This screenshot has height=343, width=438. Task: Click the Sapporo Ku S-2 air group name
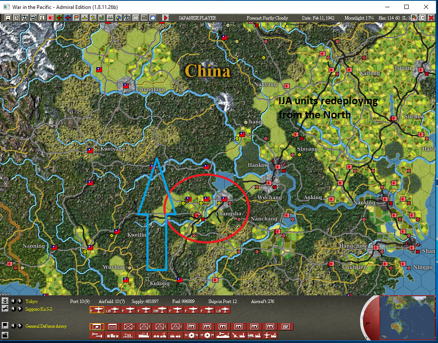(39, 309)
